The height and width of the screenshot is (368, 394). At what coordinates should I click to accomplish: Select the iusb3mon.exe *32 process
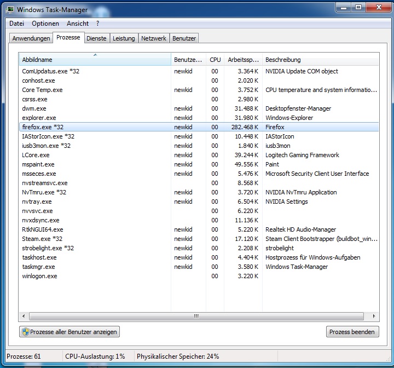(199, 146)
